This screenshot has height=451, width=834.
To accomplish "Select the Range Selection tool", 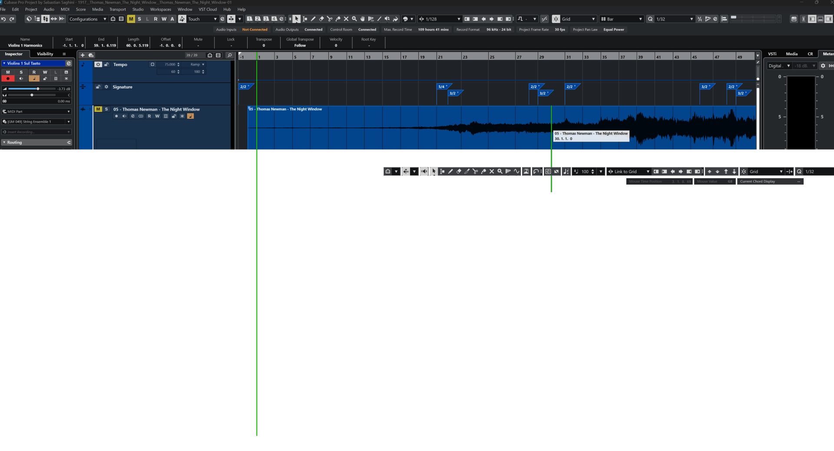I will click(305, 19).
